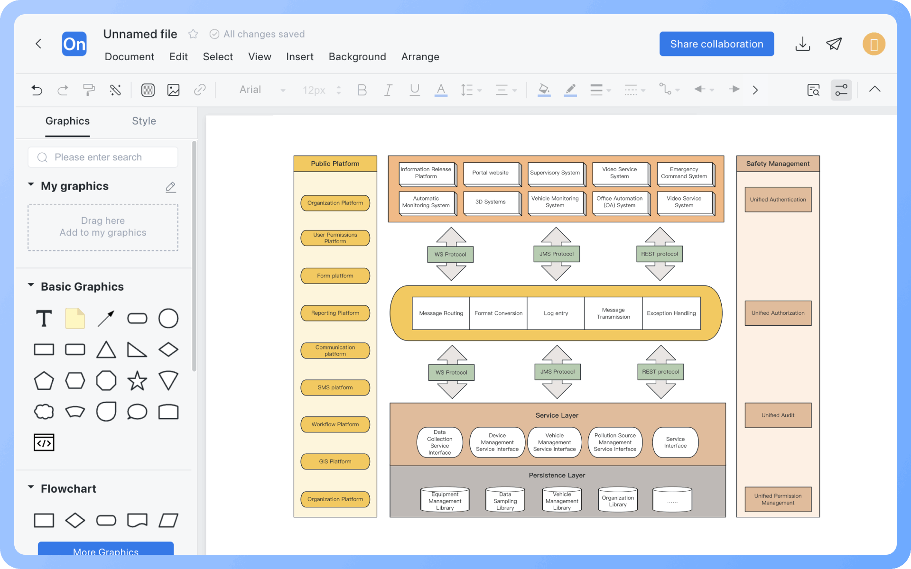The image size is (911, 569).
Task: Select the pentagon shape
Action: click(x=44, y=381)
